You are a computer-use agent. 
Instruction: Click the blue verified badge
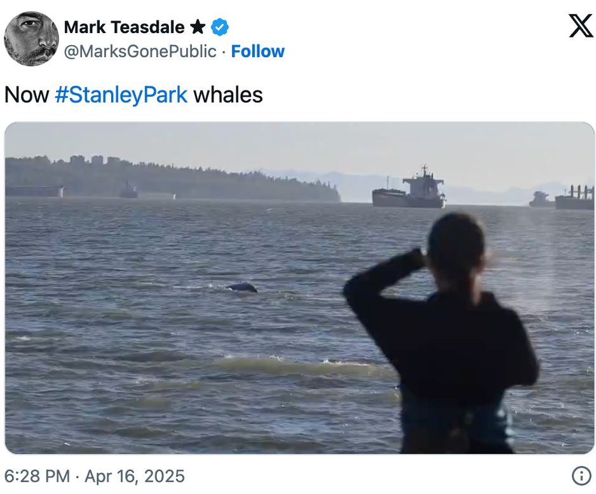click(x=220, y=27)
